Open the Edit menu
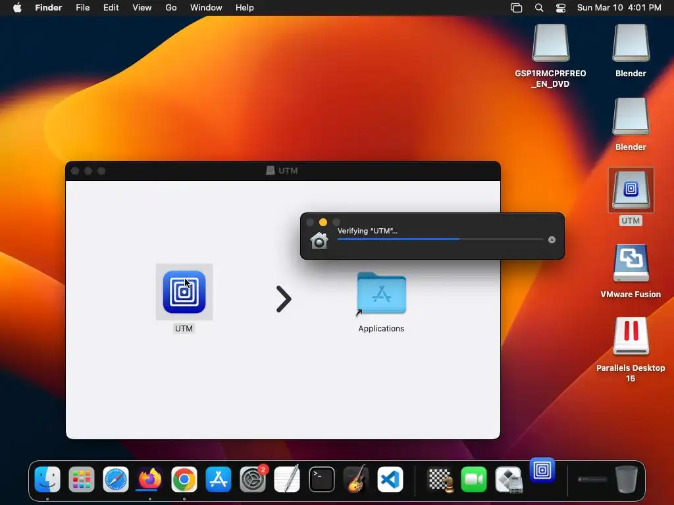Viewport: 674px width, 505px height. 111,8
